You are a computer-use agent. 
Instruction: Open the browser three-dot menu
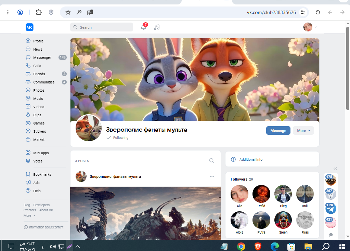8,12
